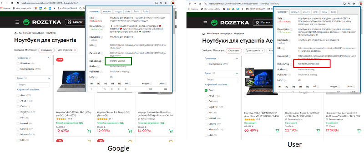Add 66 499 Acer Nitro to cart
This screenshot has width=364, height=168.
coord(277,130)
